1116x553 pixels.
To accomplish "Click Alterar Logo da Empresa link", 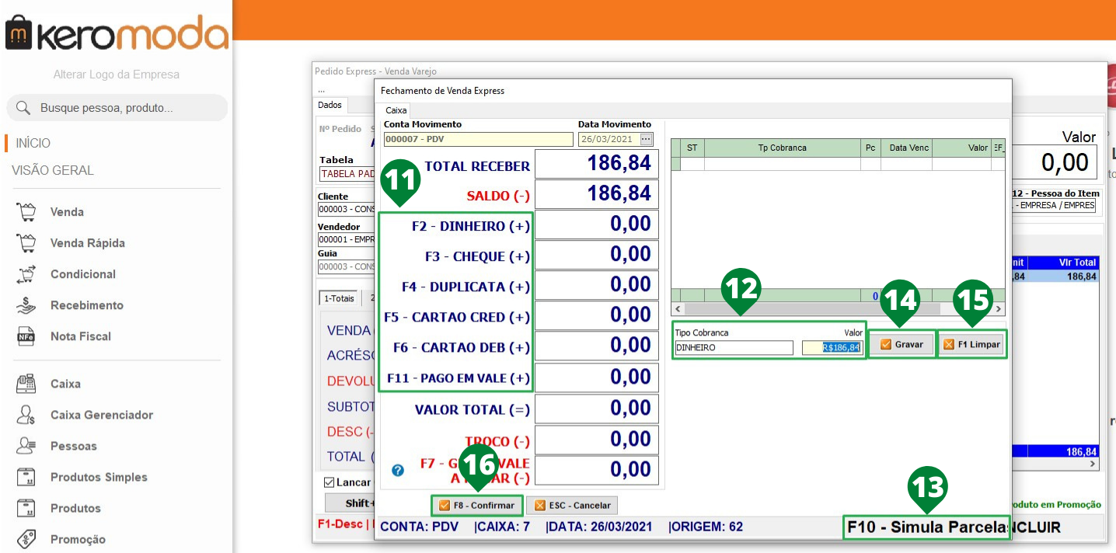I will 117,75.
